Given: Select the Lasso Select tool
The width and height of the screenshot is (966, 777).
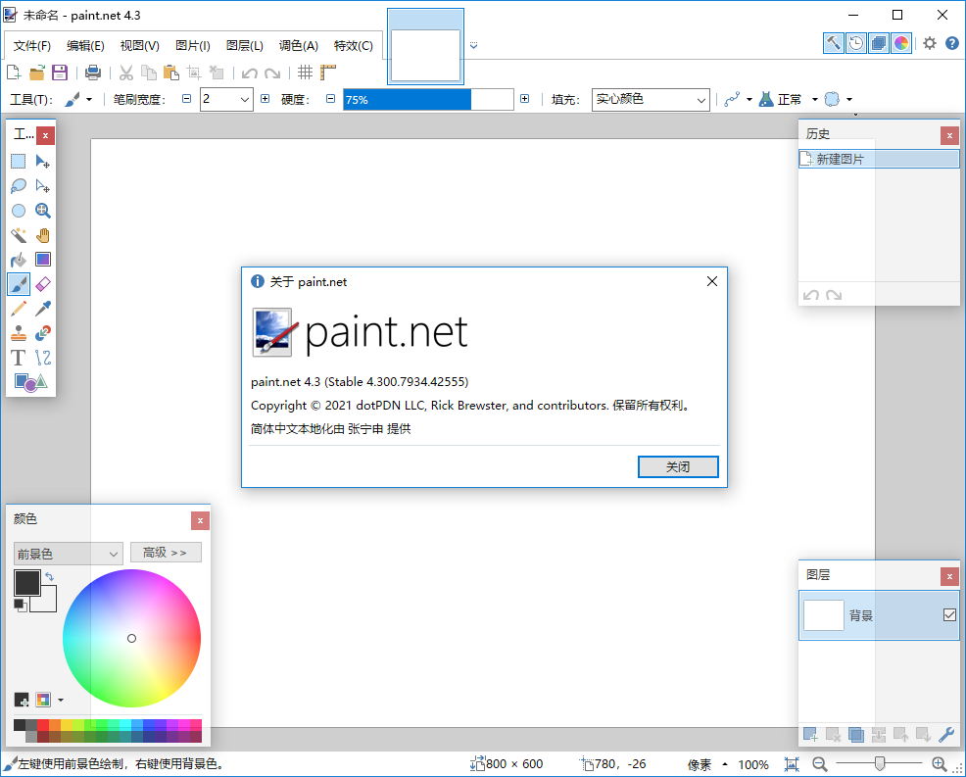Looking at the screenshot, I should [19, 186].
